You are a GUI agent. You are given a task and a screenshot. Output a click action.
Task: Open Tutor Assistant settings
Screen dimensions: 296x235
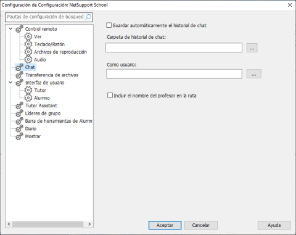tap(41, 105)
